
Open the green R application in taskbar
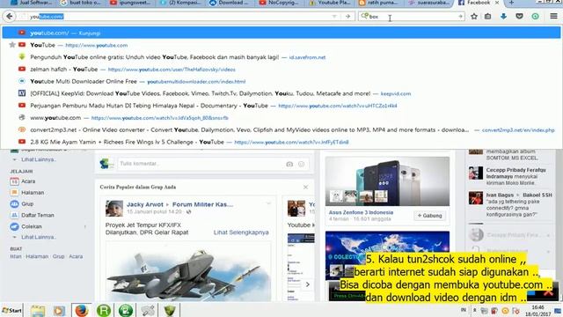104,311
